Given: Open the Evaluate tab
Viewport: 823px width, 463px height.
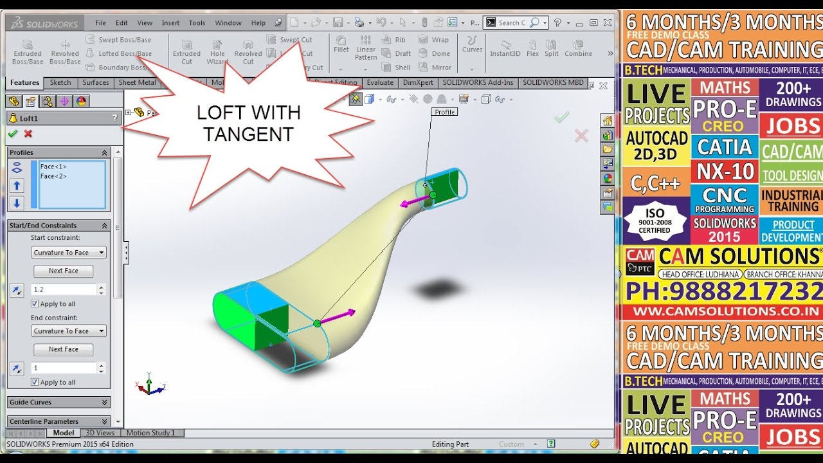Looking at the screenshot, I should 380,82.
